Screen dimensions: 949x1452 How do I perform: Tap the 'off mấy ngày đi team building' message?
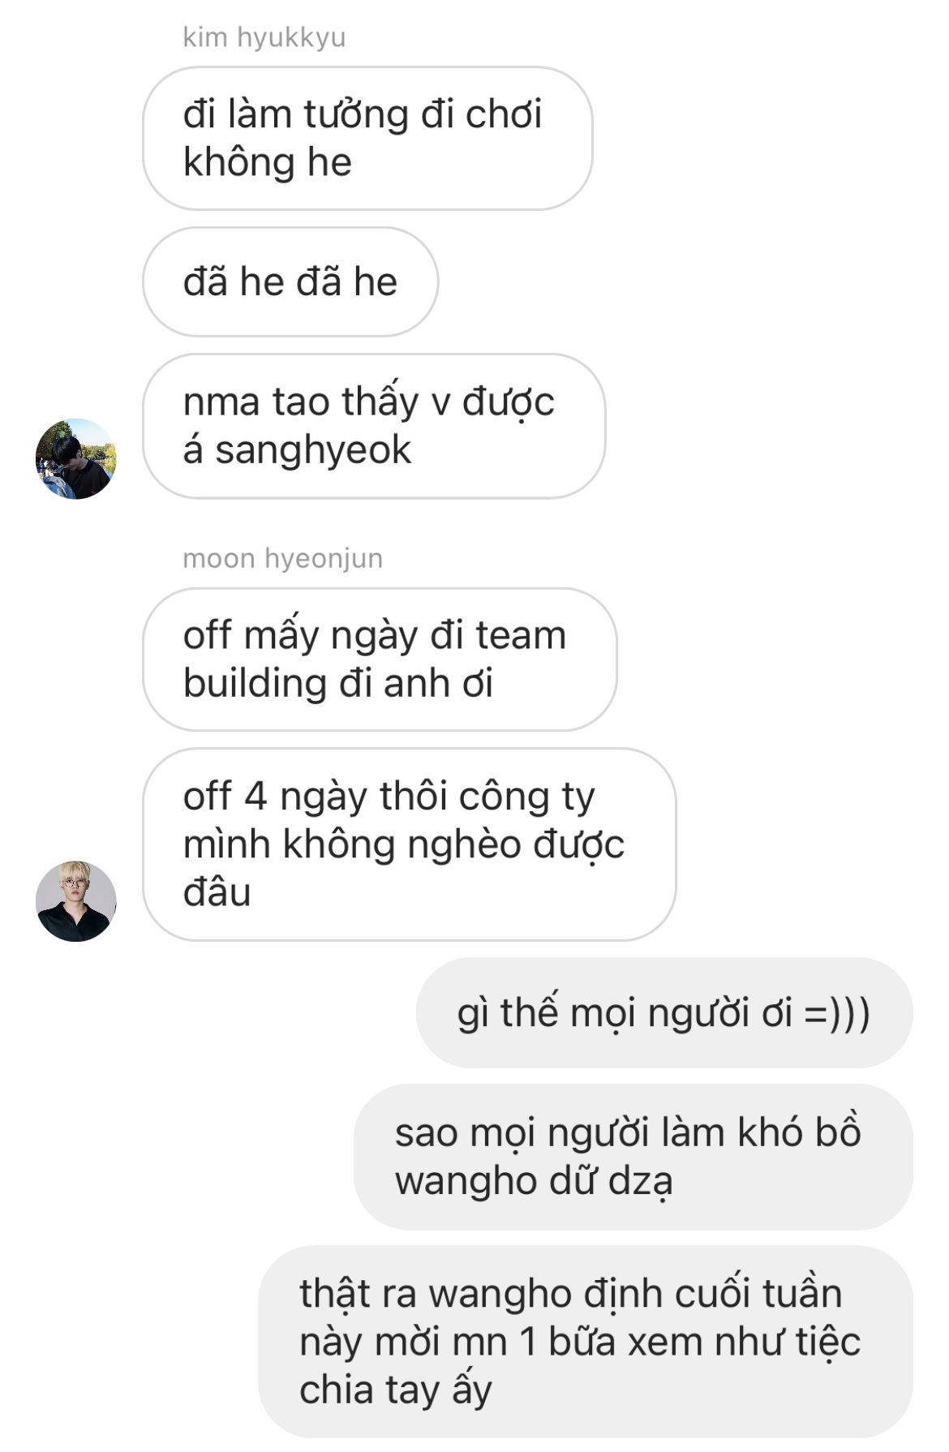[380, 659]
